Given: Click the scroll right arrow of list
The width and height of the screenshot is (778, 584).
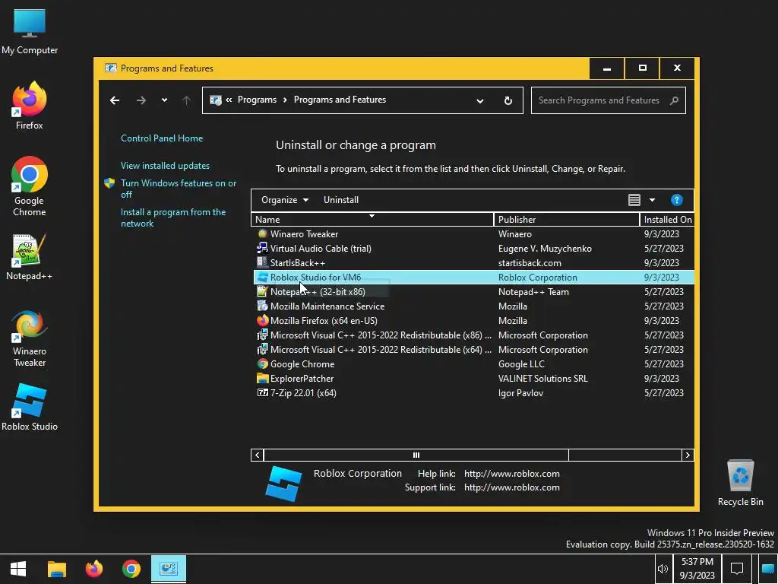Looking at the screenshot, I should (x=687, y=455).
